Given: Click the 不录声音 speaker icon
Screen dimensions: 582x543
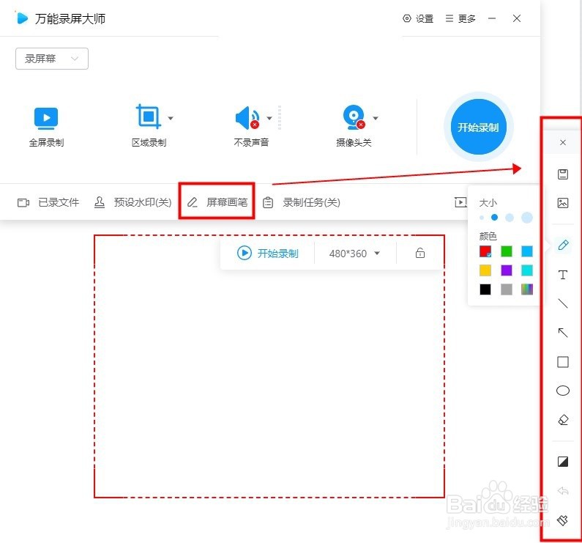Looking at the screenshot, I should pyautogui.click(x=247, y=118).
